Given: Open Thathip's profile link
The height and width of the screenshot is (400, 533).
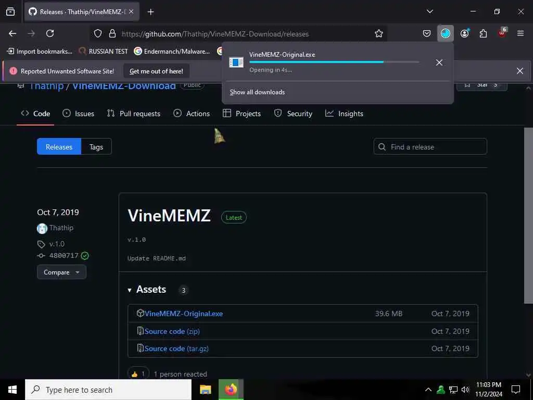Looking at the screenshot, I should click(61, 228).
